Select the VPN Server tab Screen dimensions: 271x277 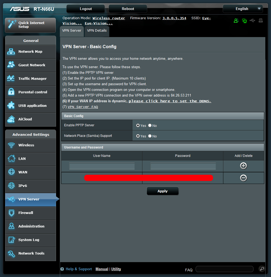[x=72, y=31]
